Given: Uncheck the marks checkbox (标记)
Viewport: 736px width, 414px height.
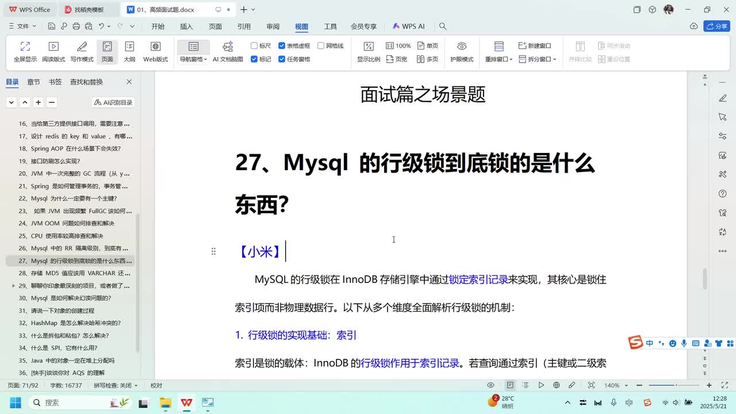Looking at the screenshot, I should 261,59.
